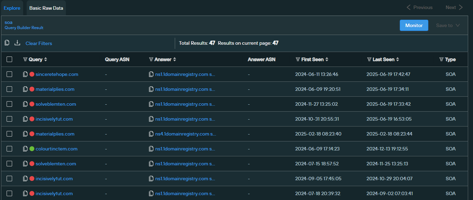This screenshot has height=200, width=473.
Task: Check the box for the sinceretehope.com row
Action: coord(9,74)
